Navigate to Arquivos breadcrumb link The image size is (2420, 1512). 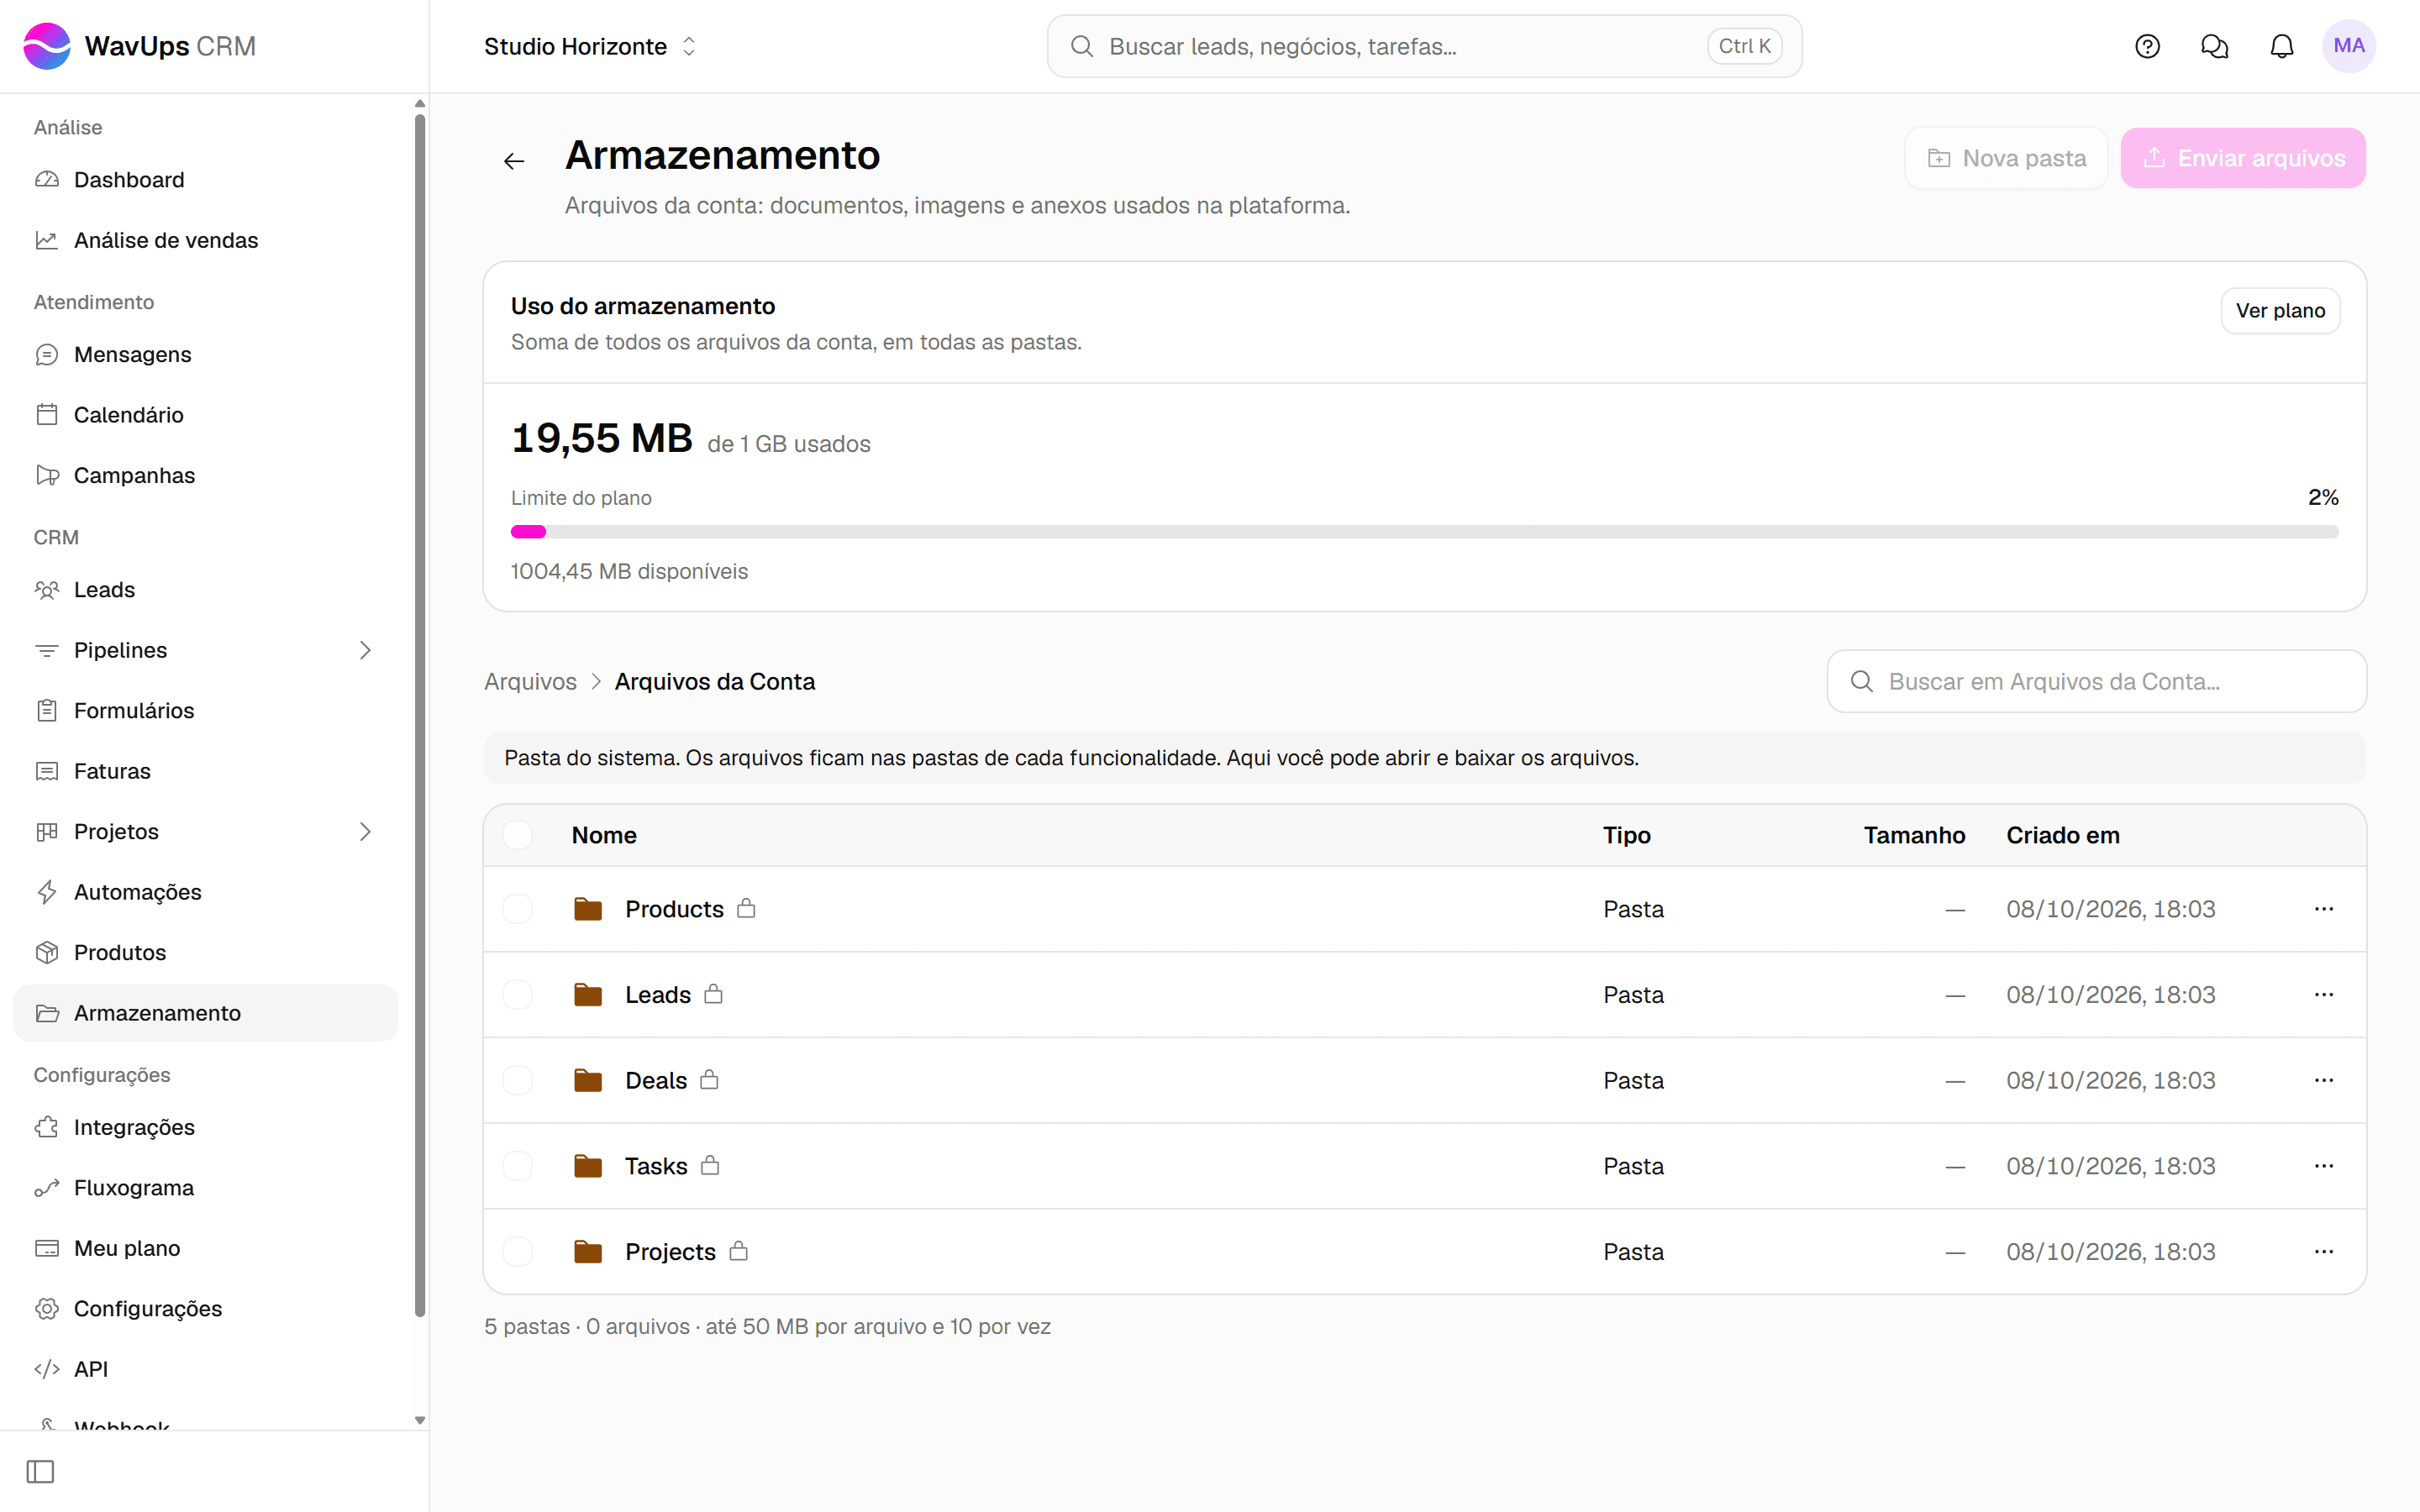coord(530,682)
